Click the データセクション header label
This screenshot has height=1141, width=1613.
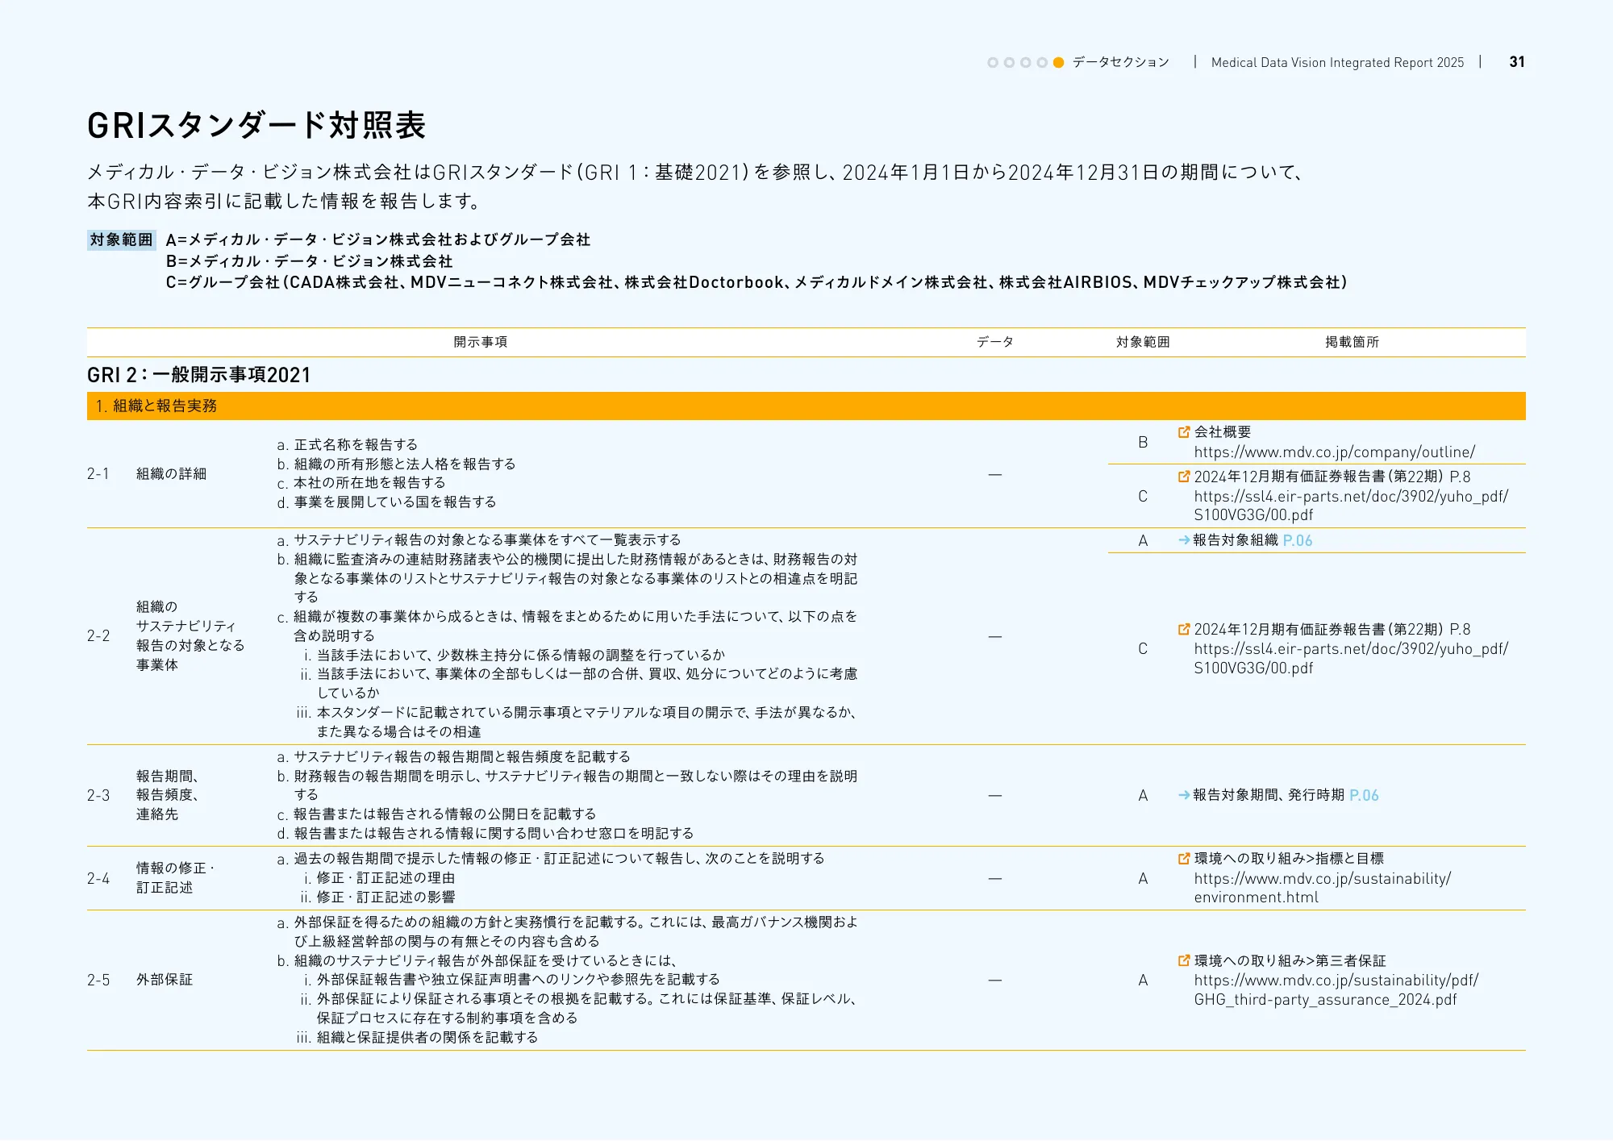pyautogui.click(x=1120, y=62)
